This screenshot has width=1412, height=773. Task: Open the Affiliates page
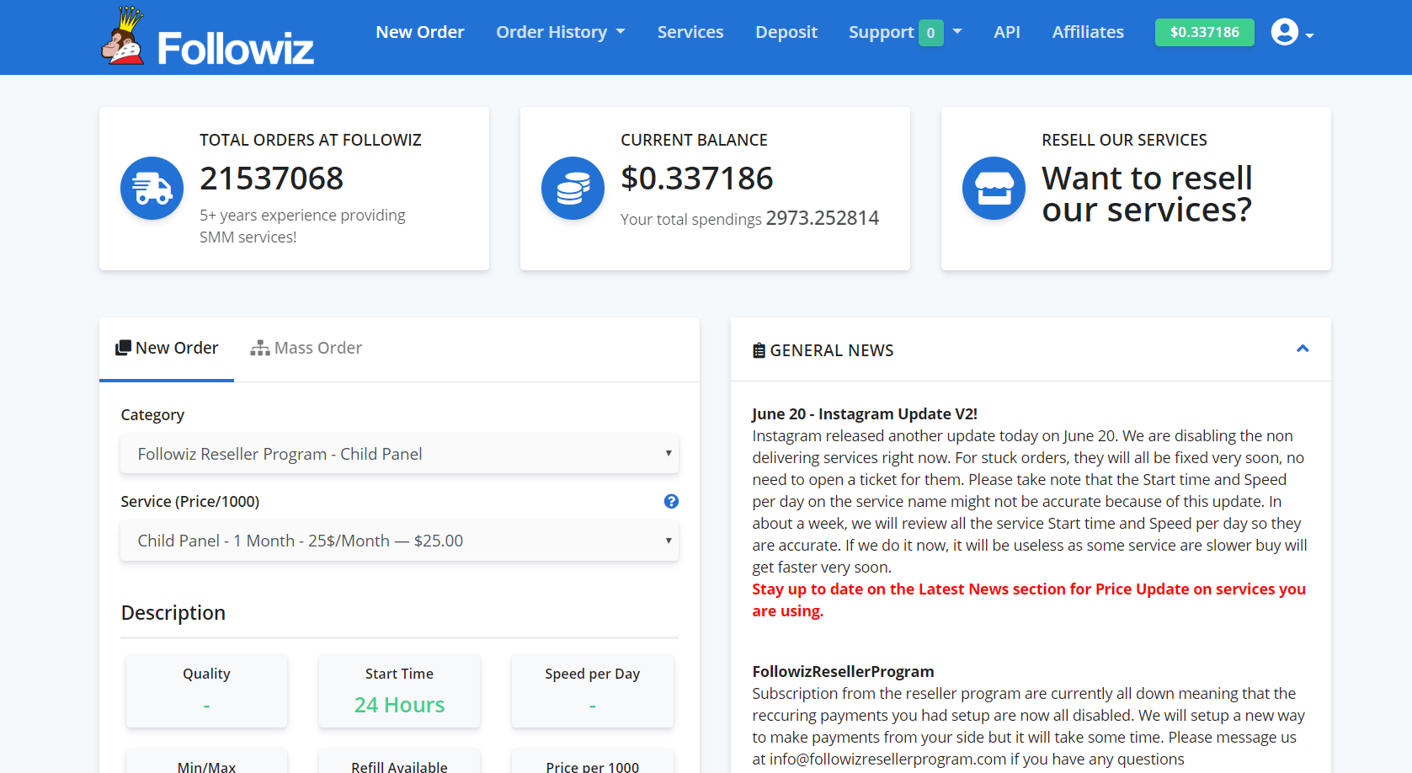[x=1088, y=32]
